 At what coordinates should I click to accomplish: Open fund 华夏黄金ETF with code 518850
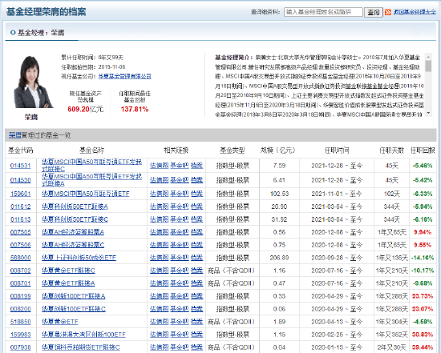point(60,322)
